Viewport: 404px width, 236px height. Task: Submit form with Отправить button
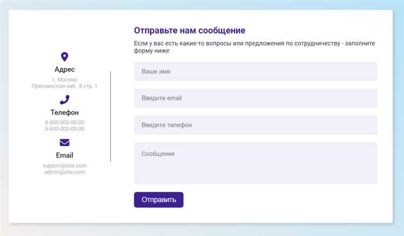[159, 200]
